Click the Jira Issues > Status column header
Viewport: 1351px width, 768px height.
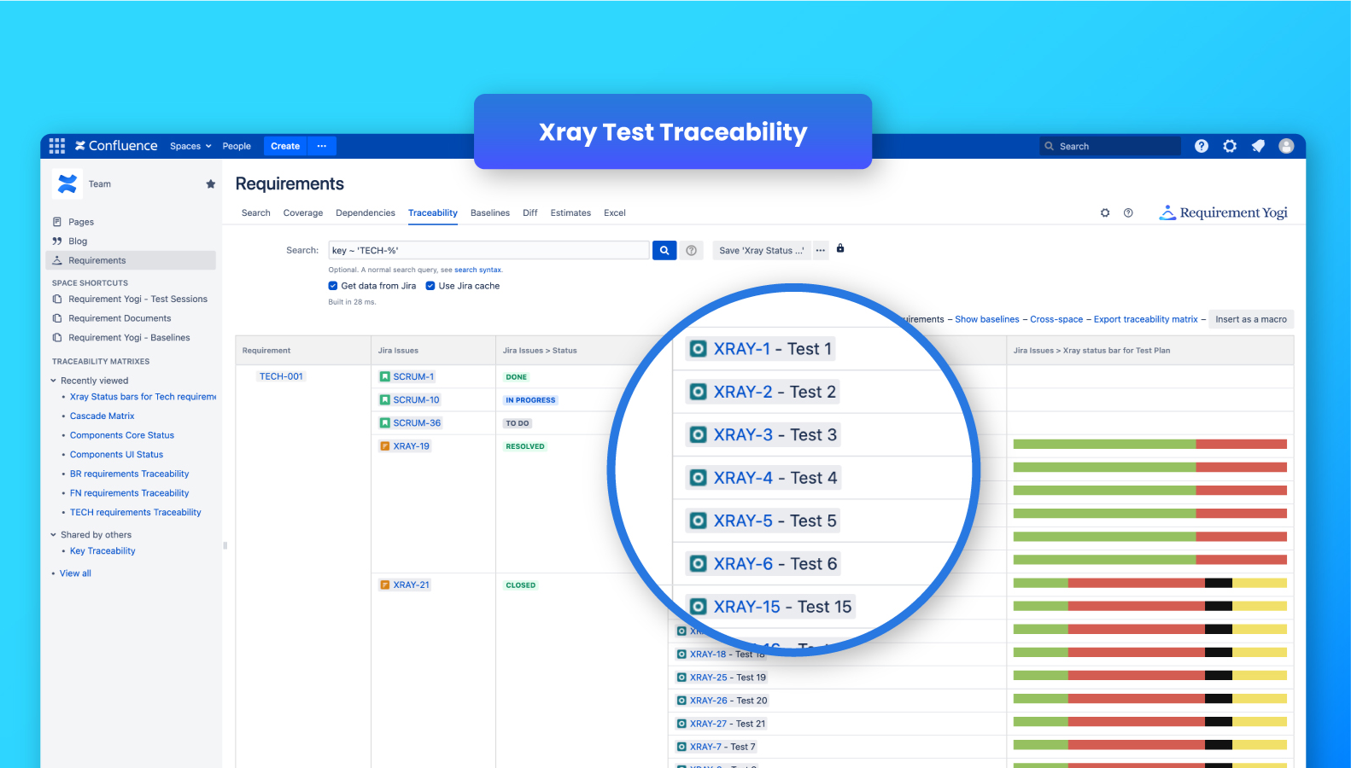coord(540,351)
